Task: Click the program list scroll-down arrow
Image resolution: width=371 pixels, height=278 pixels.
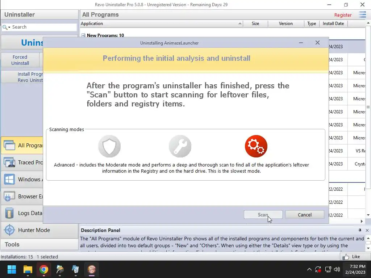Action: tap(368, 215)
